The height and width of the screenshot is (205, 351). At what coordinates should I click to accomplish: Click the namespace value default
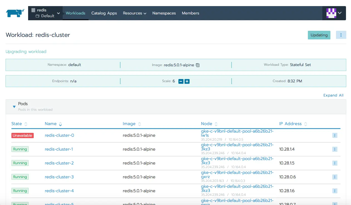[x=75, y=65]
